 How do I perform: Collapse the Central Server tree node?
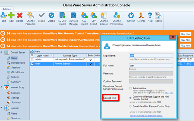[x=1, y=52]
